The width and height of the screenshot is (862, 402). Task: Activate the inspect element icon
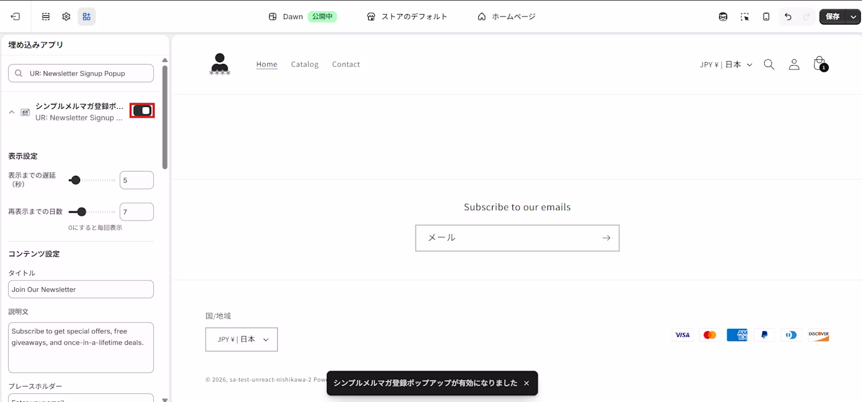(x=744, y=17)
